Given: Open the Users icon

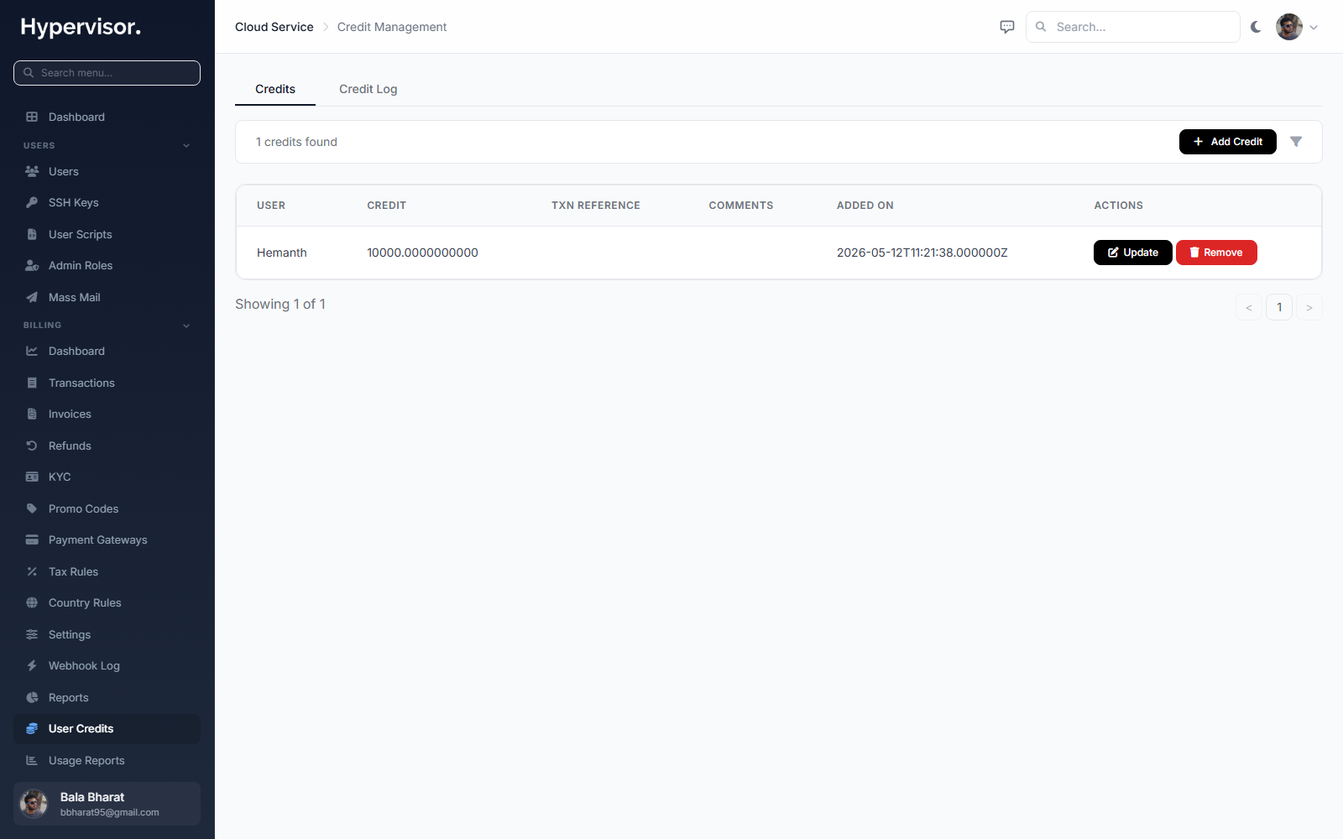Looking at the screenshot, I should pos(32,171).
